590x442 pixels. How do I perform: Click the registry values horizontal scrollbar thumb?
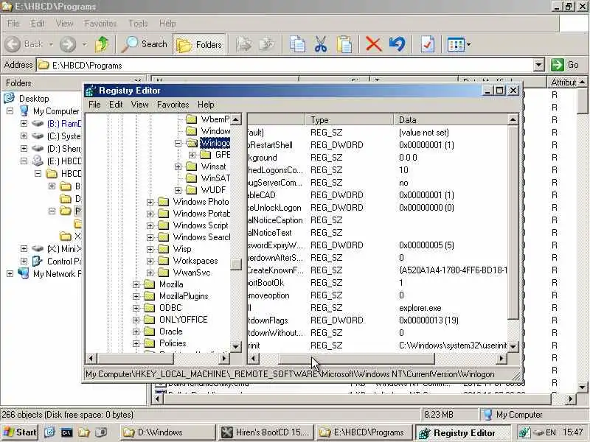coord(356,359)
